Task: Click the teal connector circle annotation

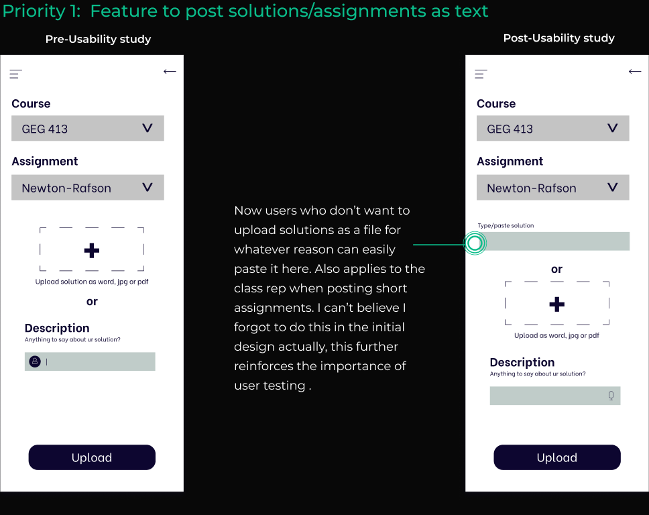Action: coord(475,243)
